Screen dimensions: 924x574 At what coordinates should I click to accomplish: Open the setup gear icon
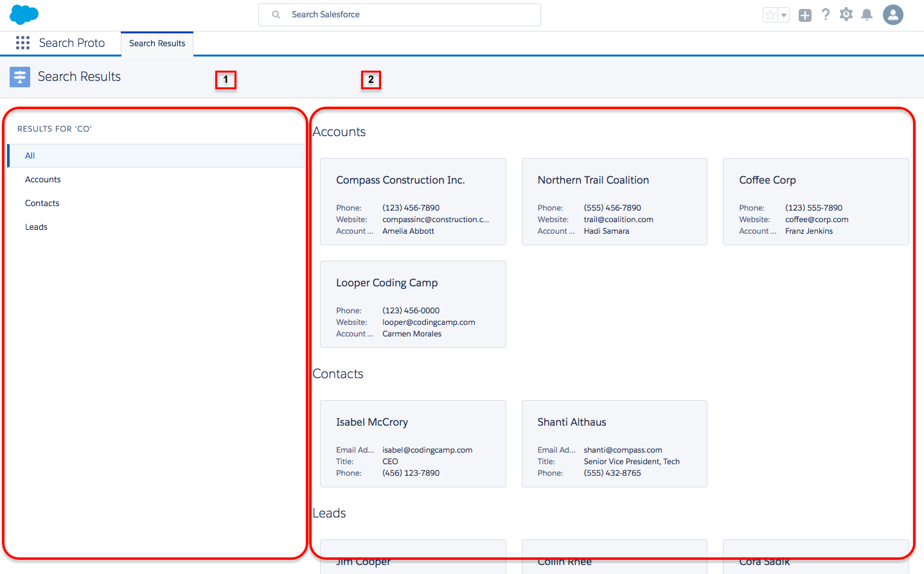pyautogui.click(x=846, y=14)
